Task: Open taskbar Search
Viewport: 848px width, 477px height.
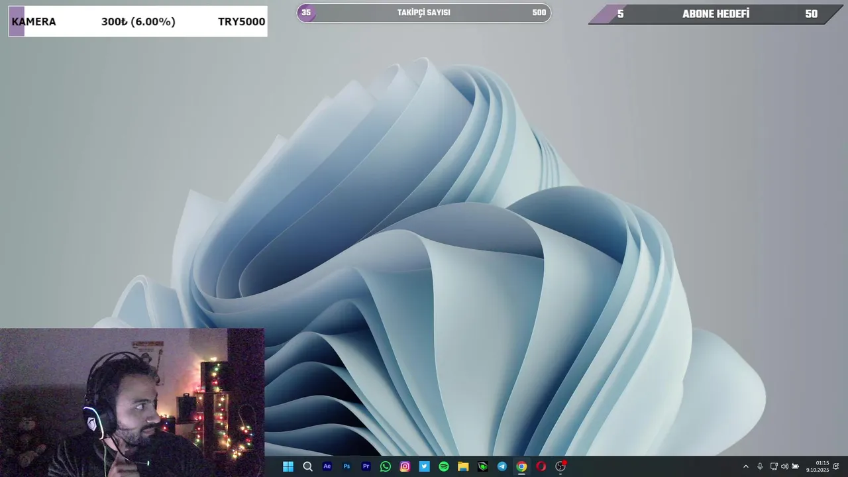Action: click(307, 466)
